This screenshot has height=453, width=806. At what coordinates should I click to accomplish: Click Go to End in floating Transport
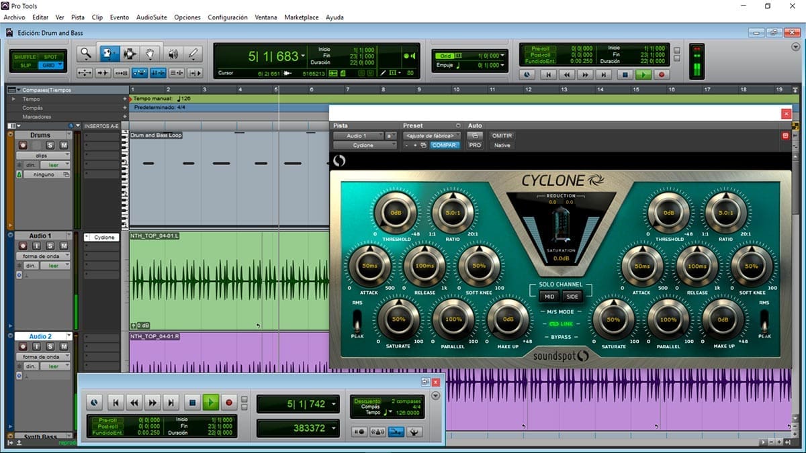pos(172,403)
